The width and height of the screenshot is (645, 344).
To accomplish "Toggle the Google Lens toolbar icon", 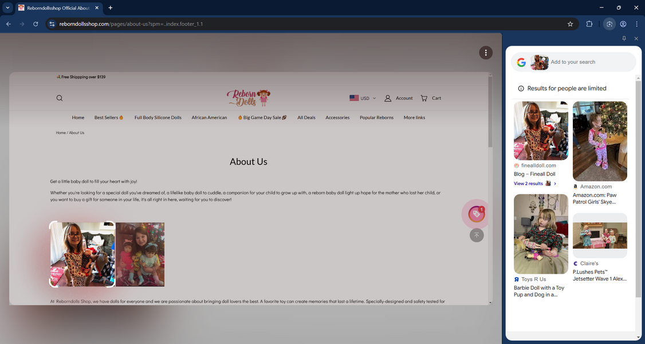I will [x=609, y=24].
